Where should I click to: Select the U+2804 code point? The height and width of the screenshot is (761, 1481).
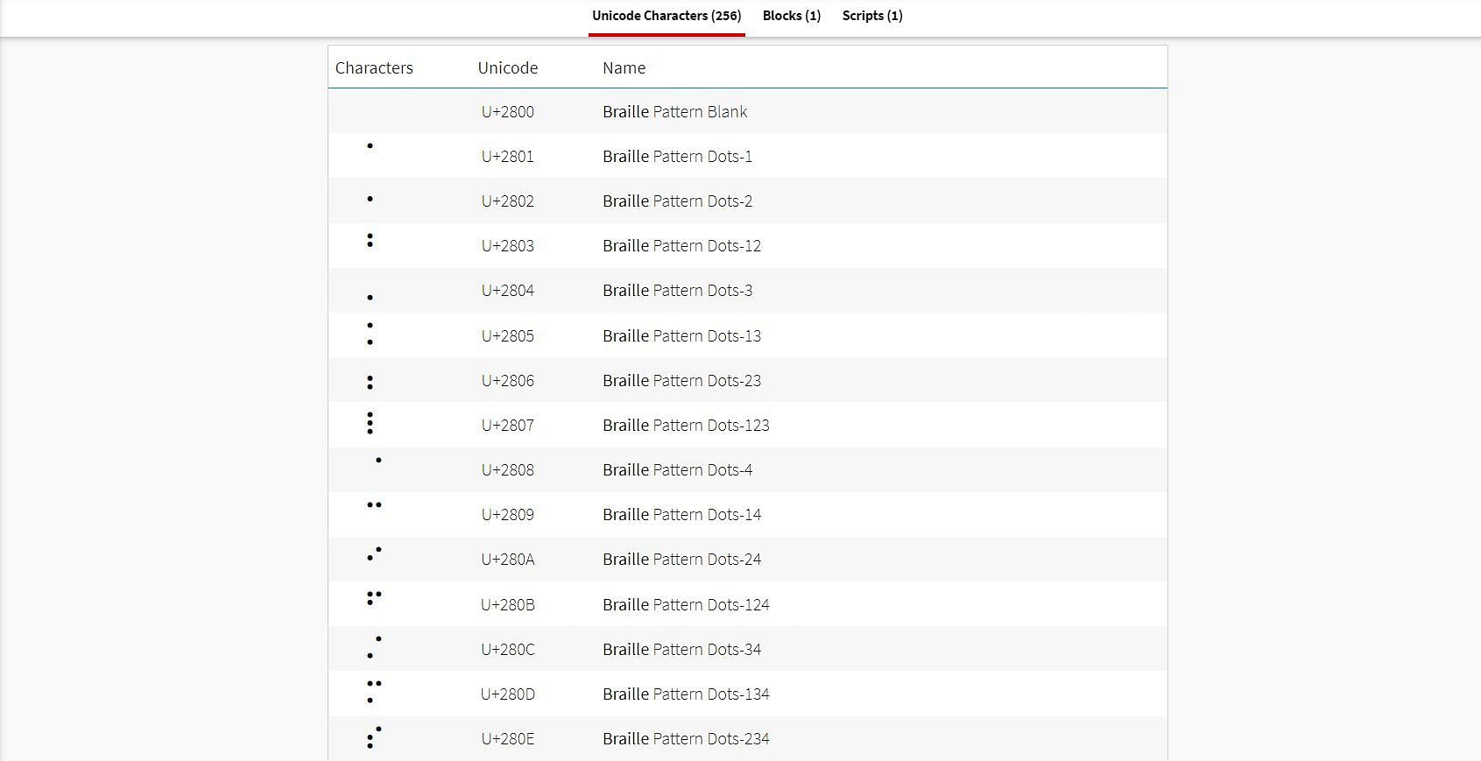point(508,290)
